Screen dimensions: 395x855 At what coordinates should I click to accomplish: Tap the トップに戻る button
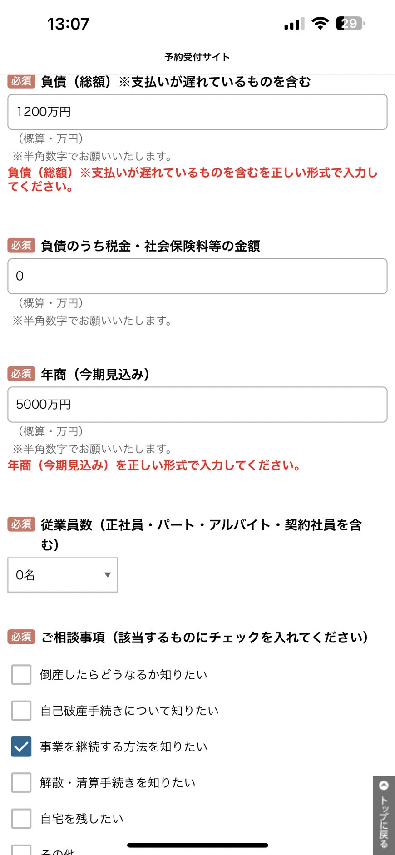pyautogui.click(x=384, y=815)
